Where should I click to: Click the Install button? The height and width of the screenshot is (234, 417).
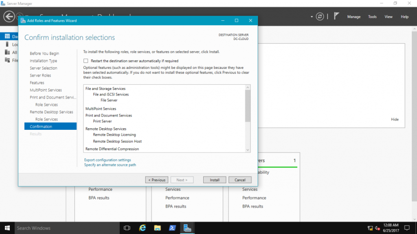(215, 180)
